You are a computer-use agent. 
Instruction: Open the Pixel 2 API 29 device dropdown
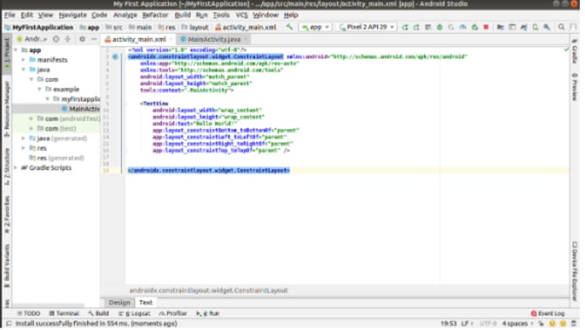(366, 27)
